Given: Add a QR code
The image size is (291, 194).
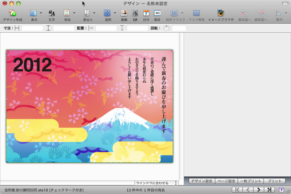Looking at the screenshot, I should [135, 13].
